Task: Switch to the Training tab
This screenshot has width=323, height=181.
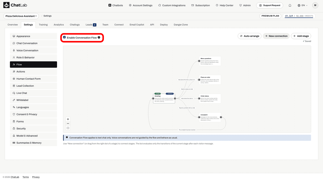Action: [43, 25]
